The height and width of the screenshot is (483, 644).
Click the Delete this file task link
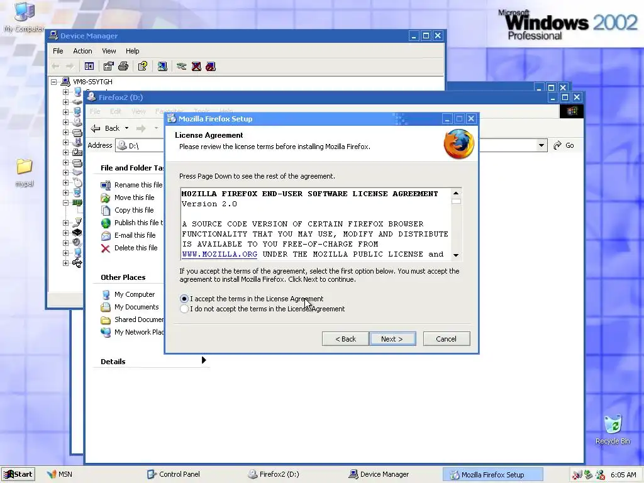pyautogui.click(x=136, y=248)
